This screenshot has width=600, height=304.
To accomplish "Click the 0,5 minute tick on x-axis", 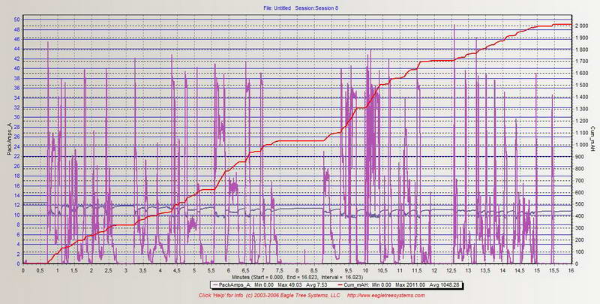I will 41,269.
